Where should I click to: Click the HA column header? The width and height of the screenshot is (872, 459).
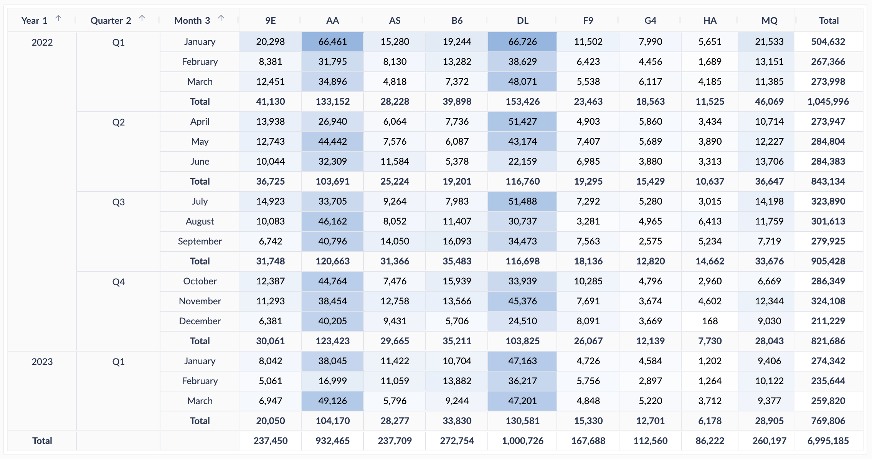click(710, 21)
